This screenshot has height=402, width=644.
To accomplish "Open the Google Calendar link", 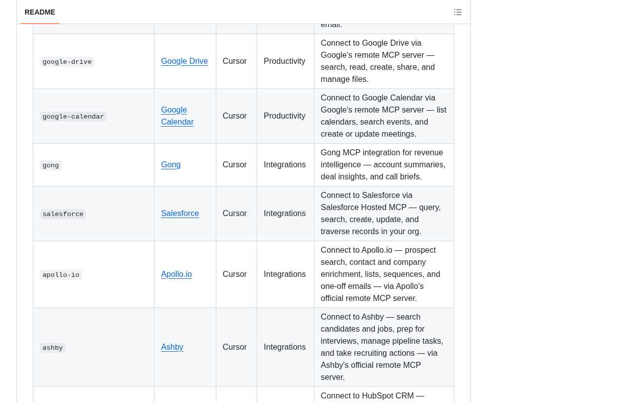I will (x=177, y=116).
